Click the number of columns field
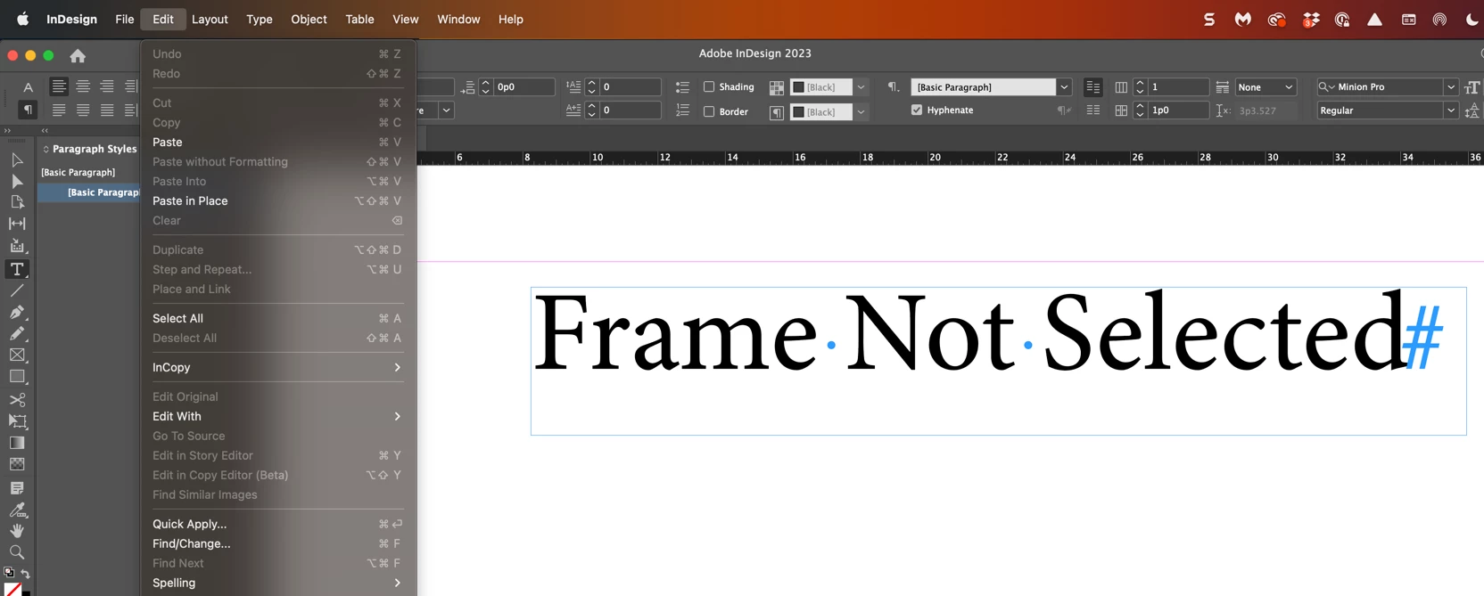This screenshot has width=1484, height=596. pyautogui.click(x=1177, y=87)
